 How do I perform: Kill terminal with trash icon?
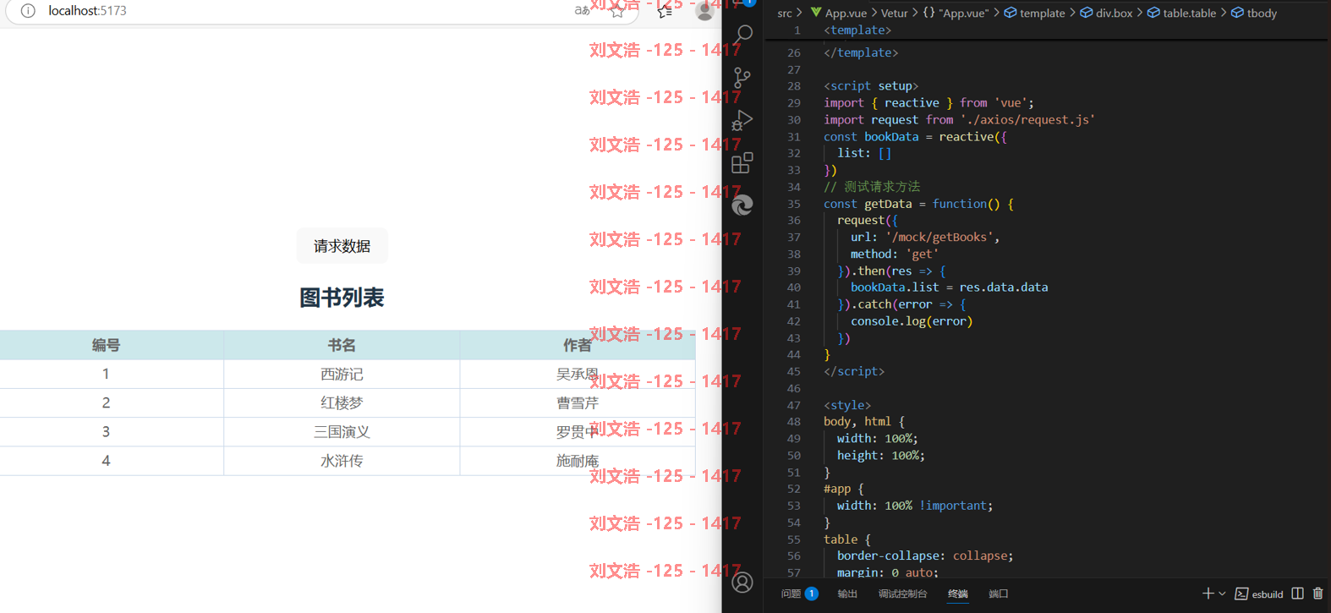tap(1317, 594)
